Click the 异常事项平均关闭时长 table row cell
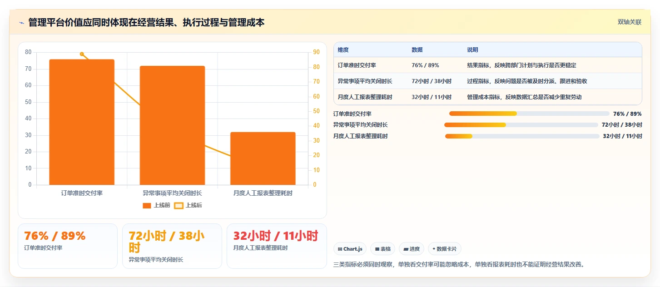Screen dimensions: 660x287 click(365, 81)
